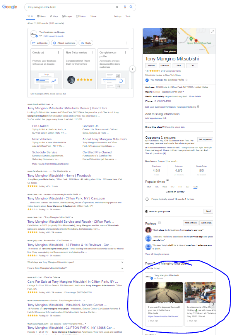Open dropdown arrow beside yelp.com result URL
The height and width of the screenshot is (335, 231).
[x=71, y=241]
